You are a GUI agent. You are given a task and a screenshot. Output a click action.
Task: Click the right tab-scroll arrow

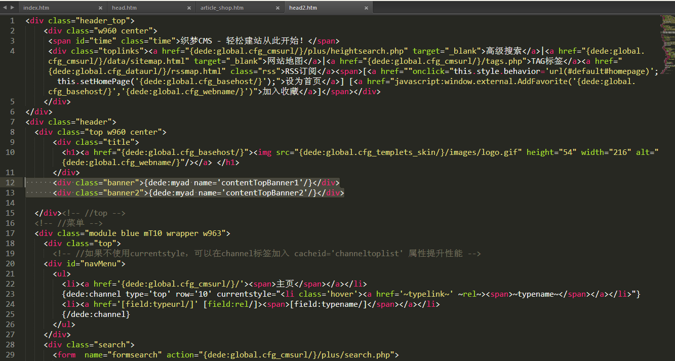click(13, 7)
